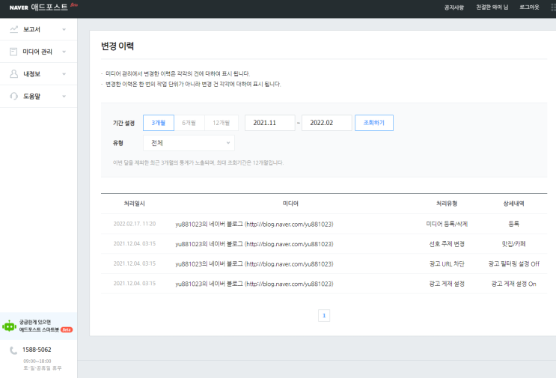The image size is (556, 378).
Task: Click the 1588-5062 phone number
Action: tap(37, 350)
